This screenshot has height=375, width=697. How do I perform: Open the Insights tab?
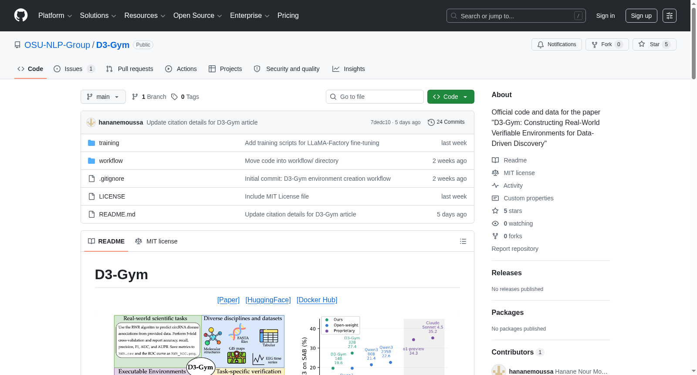(x=348, y=69)
